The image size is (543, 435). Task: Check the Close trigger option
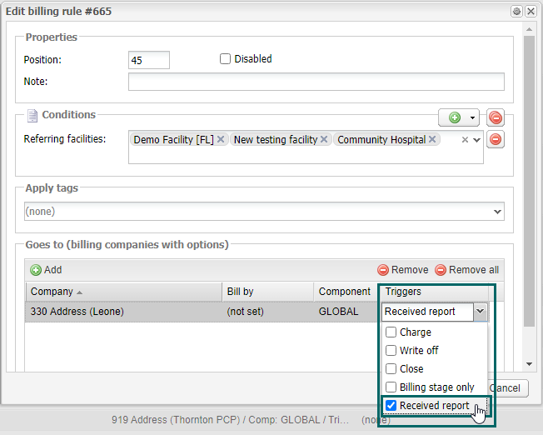coord(391,369)
